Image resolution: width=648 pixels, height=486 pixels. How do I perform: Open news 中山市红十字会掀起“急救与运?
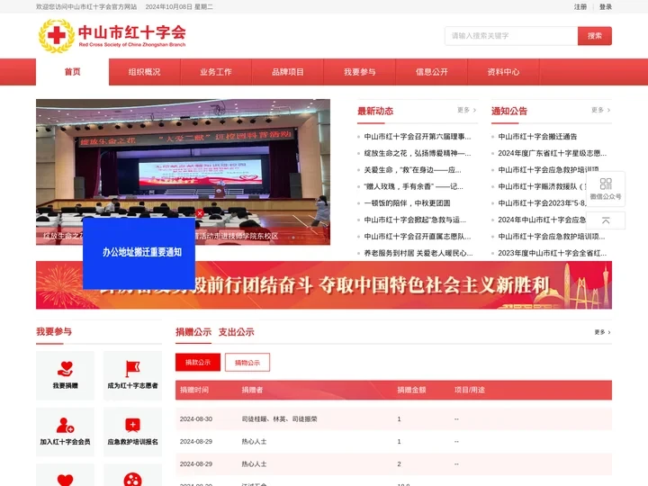(415, 220)
